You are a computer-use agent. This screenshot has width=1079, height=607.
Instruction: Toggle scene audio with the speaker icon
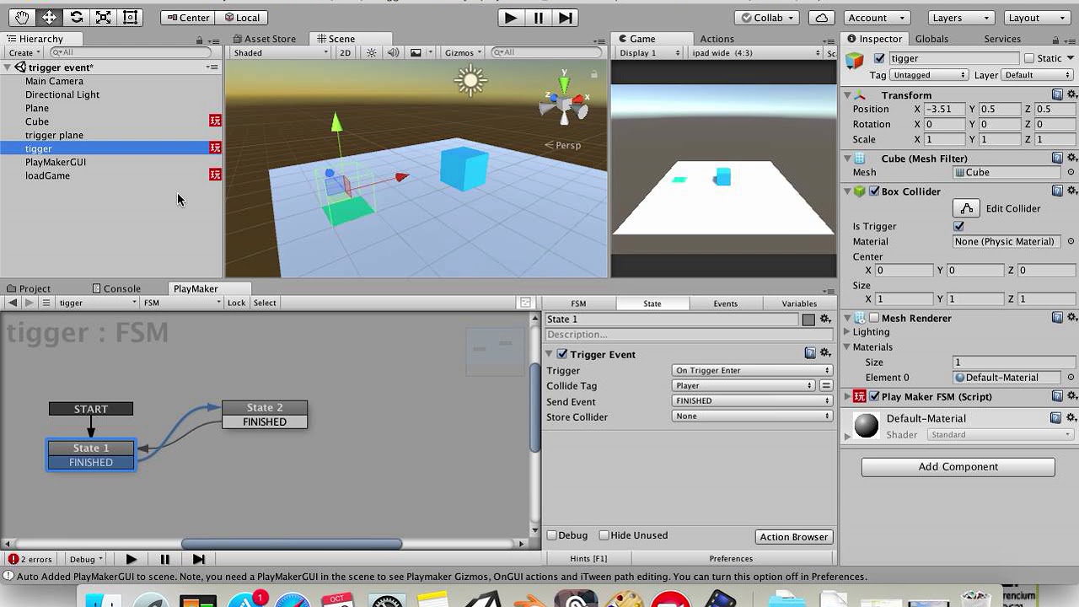click(x=393, y=52)
